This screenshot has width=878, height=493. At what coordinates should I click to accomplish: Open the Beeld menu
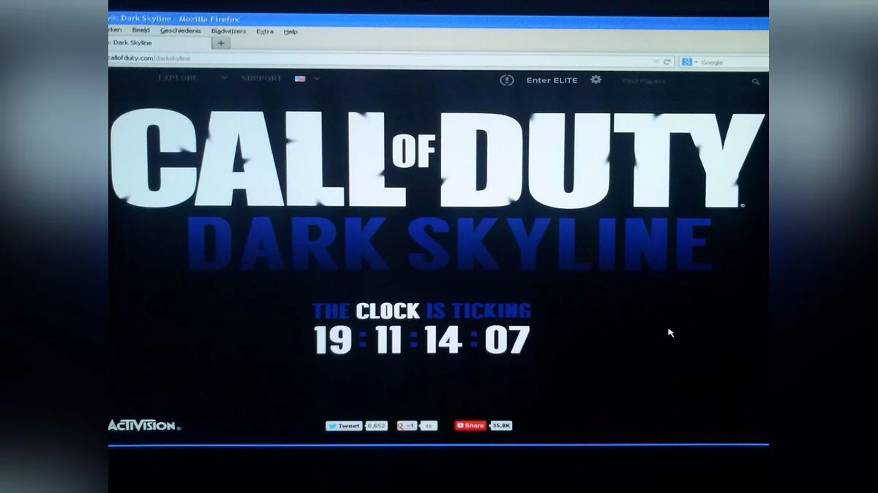point(140,31)
